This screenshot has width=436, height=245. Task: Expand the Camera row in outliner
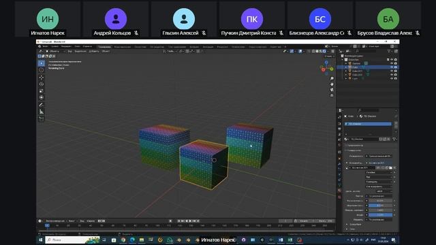point(346,63)
